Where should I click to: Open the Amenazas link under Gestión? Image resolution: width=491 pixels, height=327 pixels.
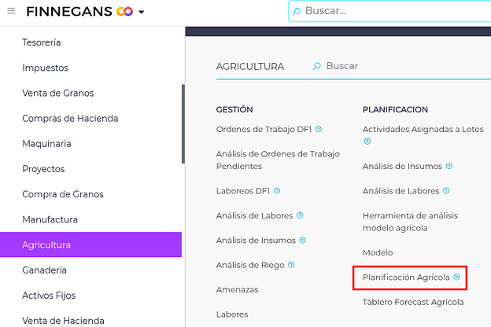click(237, 289)
